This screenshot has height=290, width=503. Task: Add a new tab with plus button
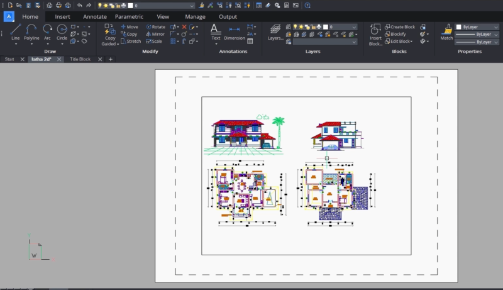pos(111,59)
